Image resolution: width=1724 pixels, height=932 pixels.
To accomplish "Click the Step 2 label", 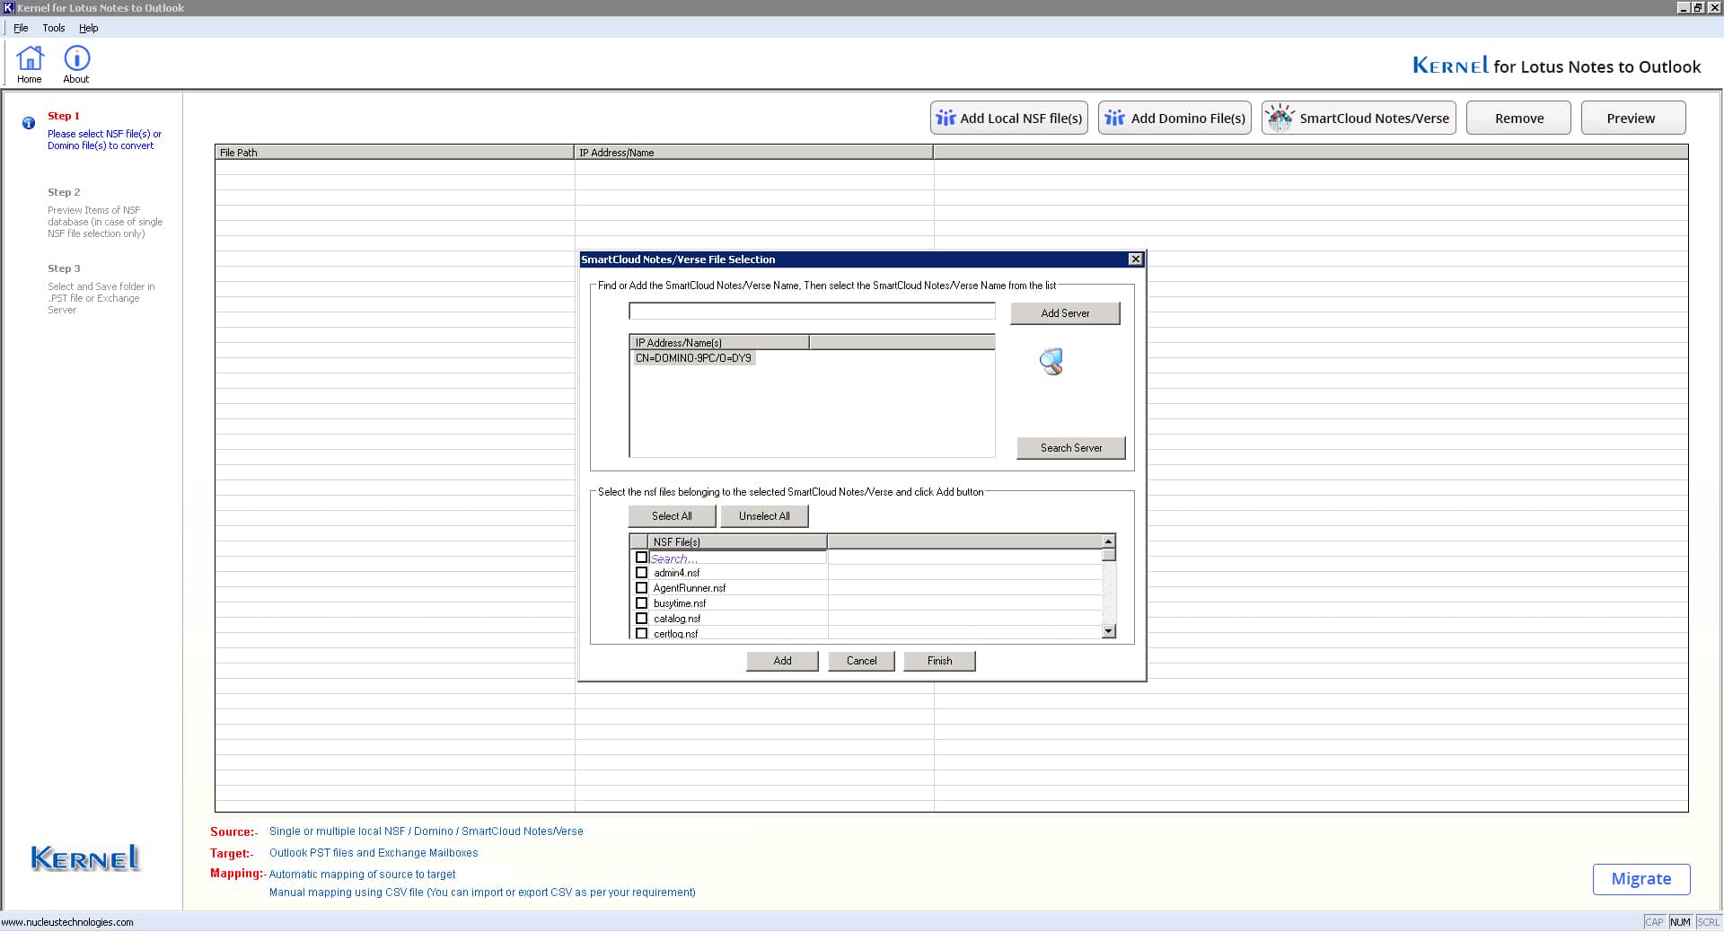I will (64, 192).
